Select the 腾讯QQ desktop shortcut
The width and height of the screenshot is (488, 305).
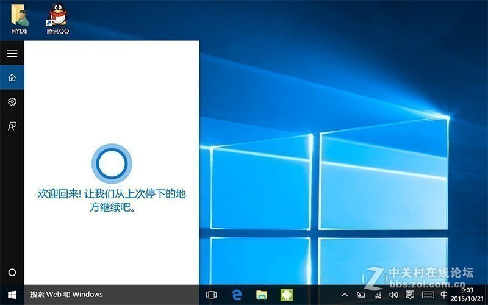(x=58, y=19)
